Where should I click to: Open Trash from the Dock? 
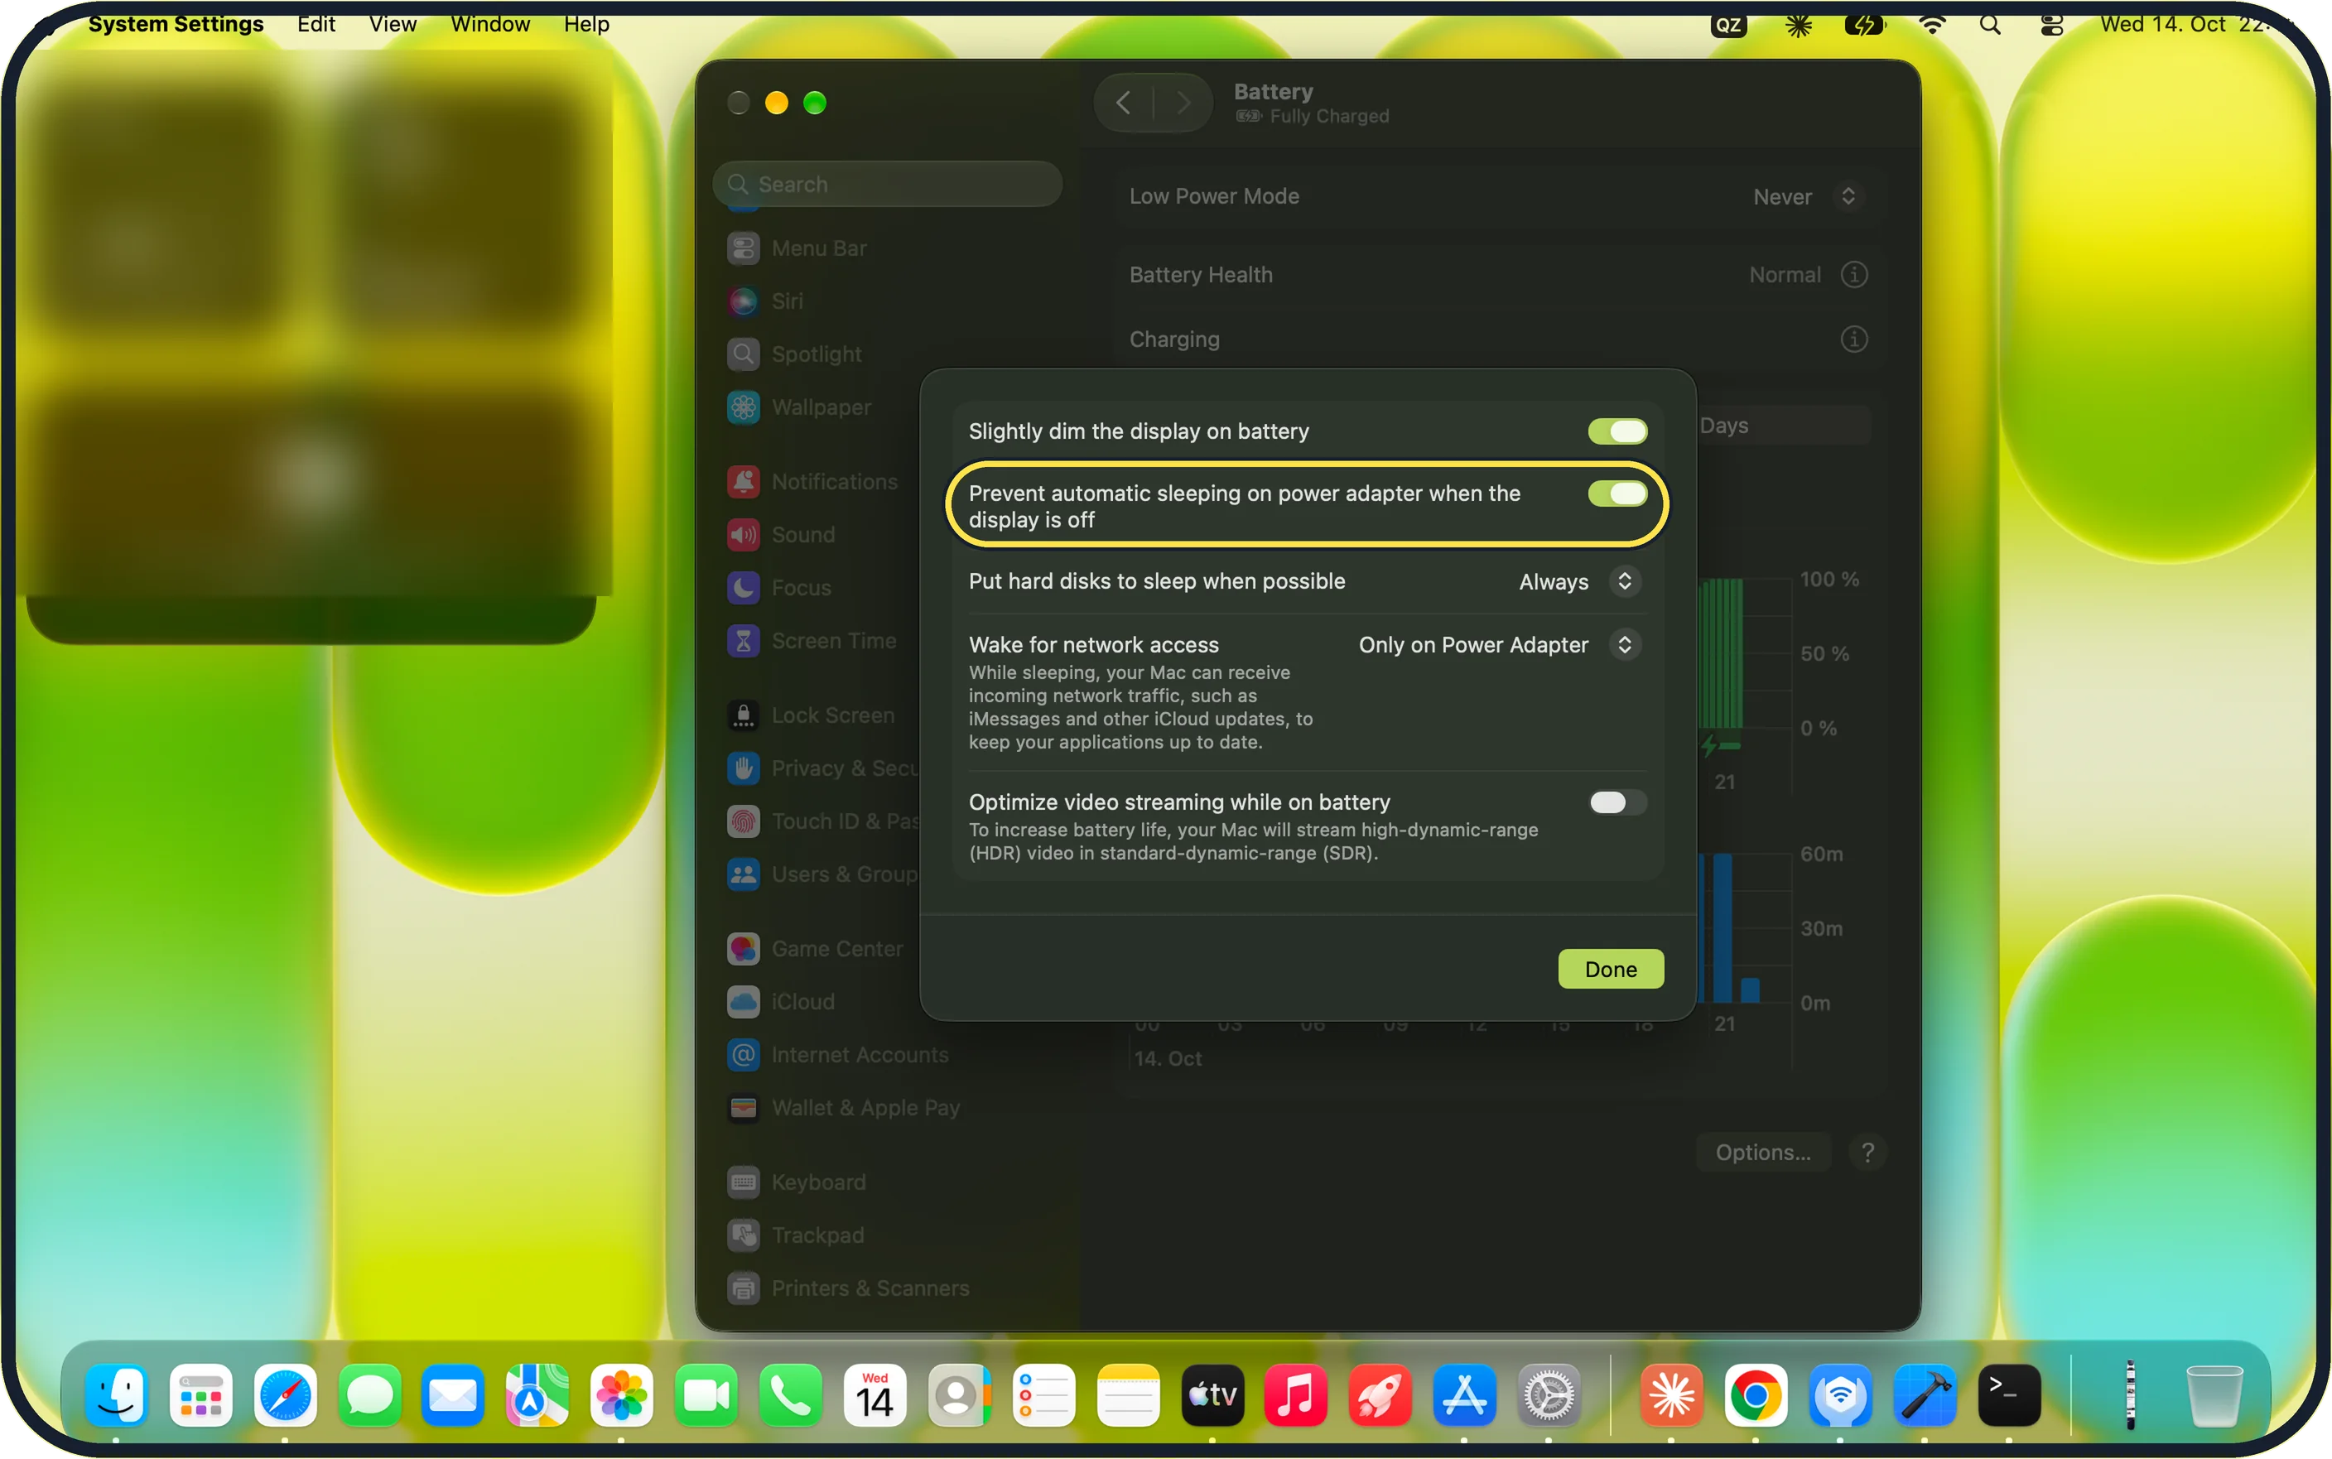(2214, 1395)
